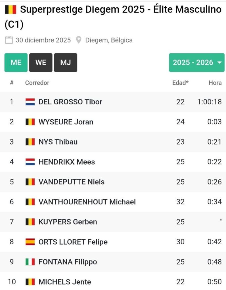Click the Italian flag beside Fontana
This screenshot has height=290, width=226.
click(x=30, y=262)
